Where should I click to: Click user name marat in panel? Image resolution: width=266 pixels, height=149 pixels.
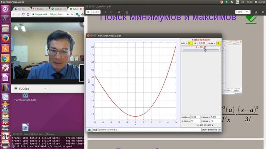[x=261, y=2]
